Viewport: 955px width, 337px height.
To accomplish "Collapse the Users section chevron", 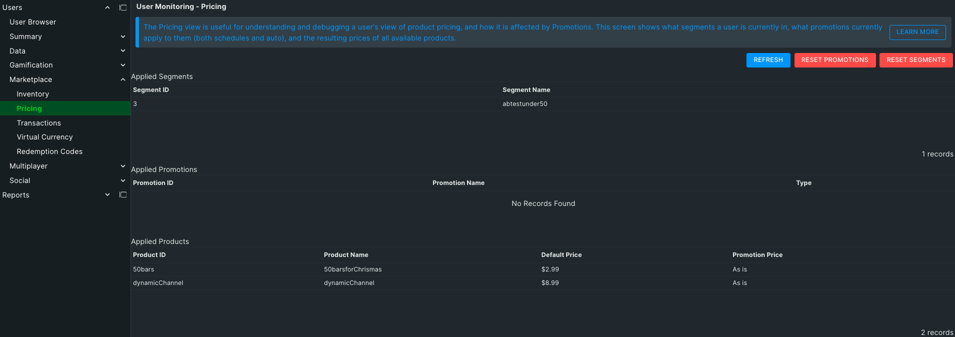I will point(107,7).
